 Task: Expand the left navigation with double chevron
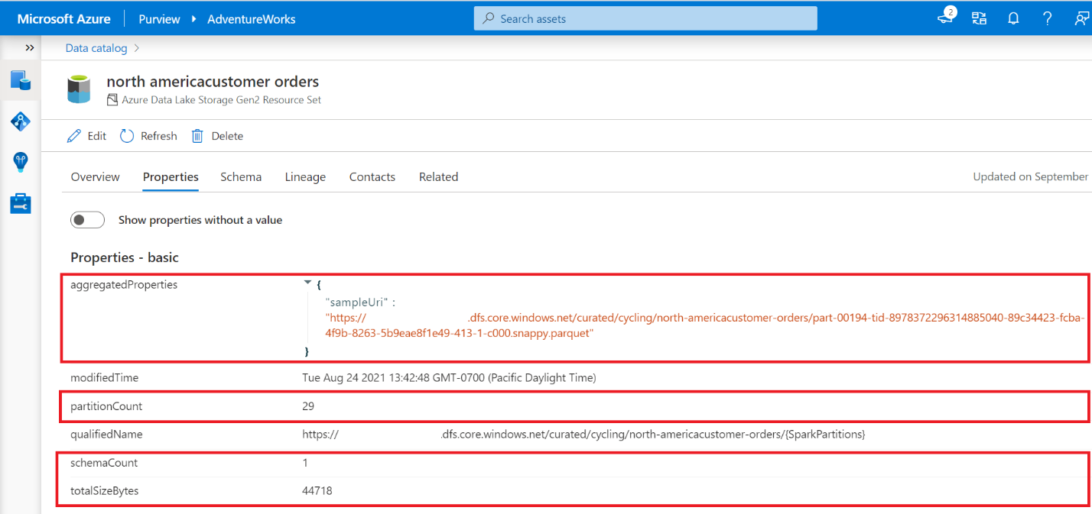point(30,47)
